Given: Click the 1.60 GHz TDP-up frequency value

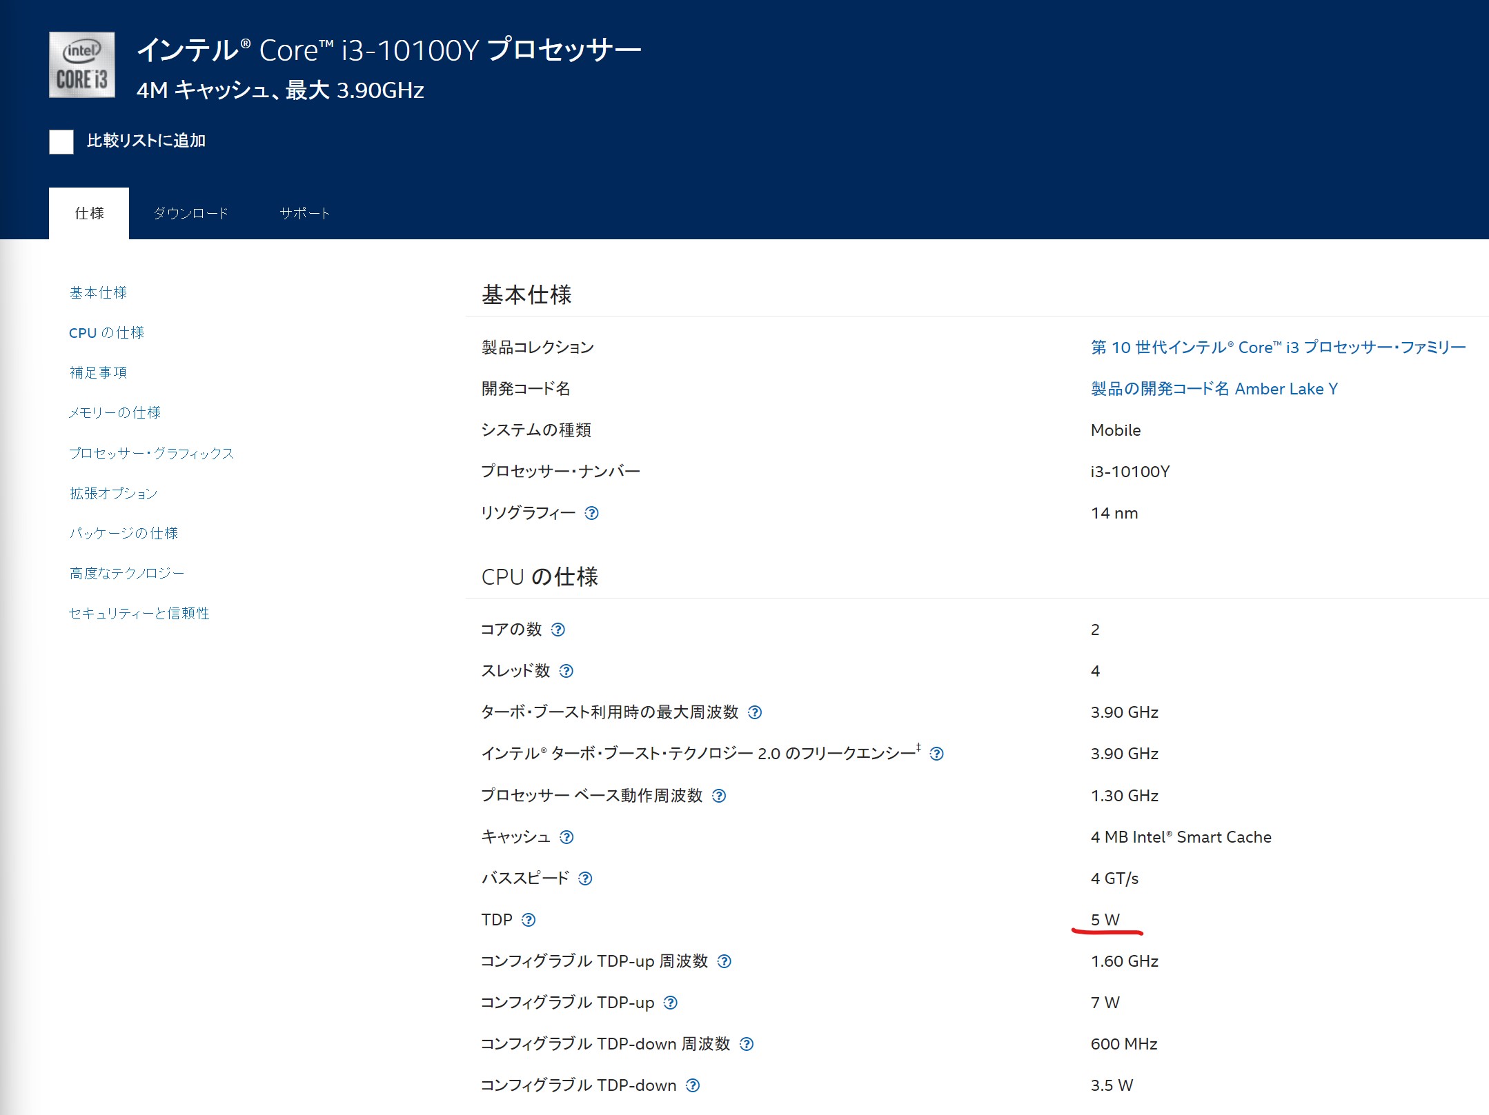Looking at the screenshot, I should click(x=1125, y=961).
